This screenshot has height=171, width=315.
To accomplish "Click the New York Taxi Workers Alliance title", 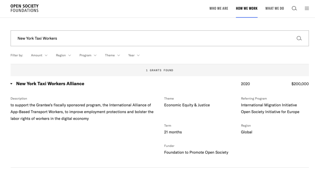I will click(x=50, y=84).
